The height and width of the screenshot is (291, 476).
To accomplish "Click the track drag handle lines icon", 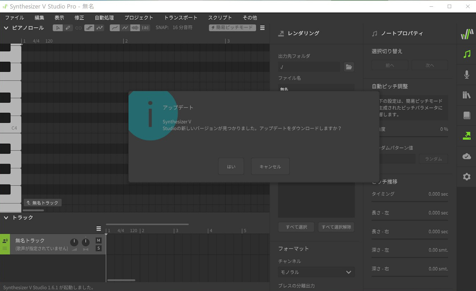I will point(5,248).
